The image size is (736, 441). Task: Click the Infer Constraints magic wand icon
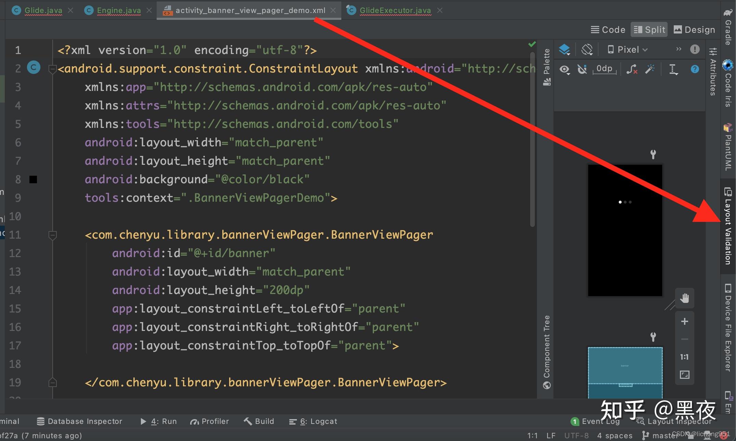coord(650,69)
